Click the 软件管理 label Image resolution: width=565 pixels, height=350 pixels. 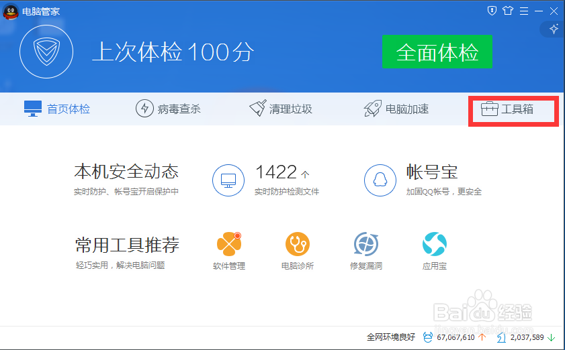click(229, 266)
